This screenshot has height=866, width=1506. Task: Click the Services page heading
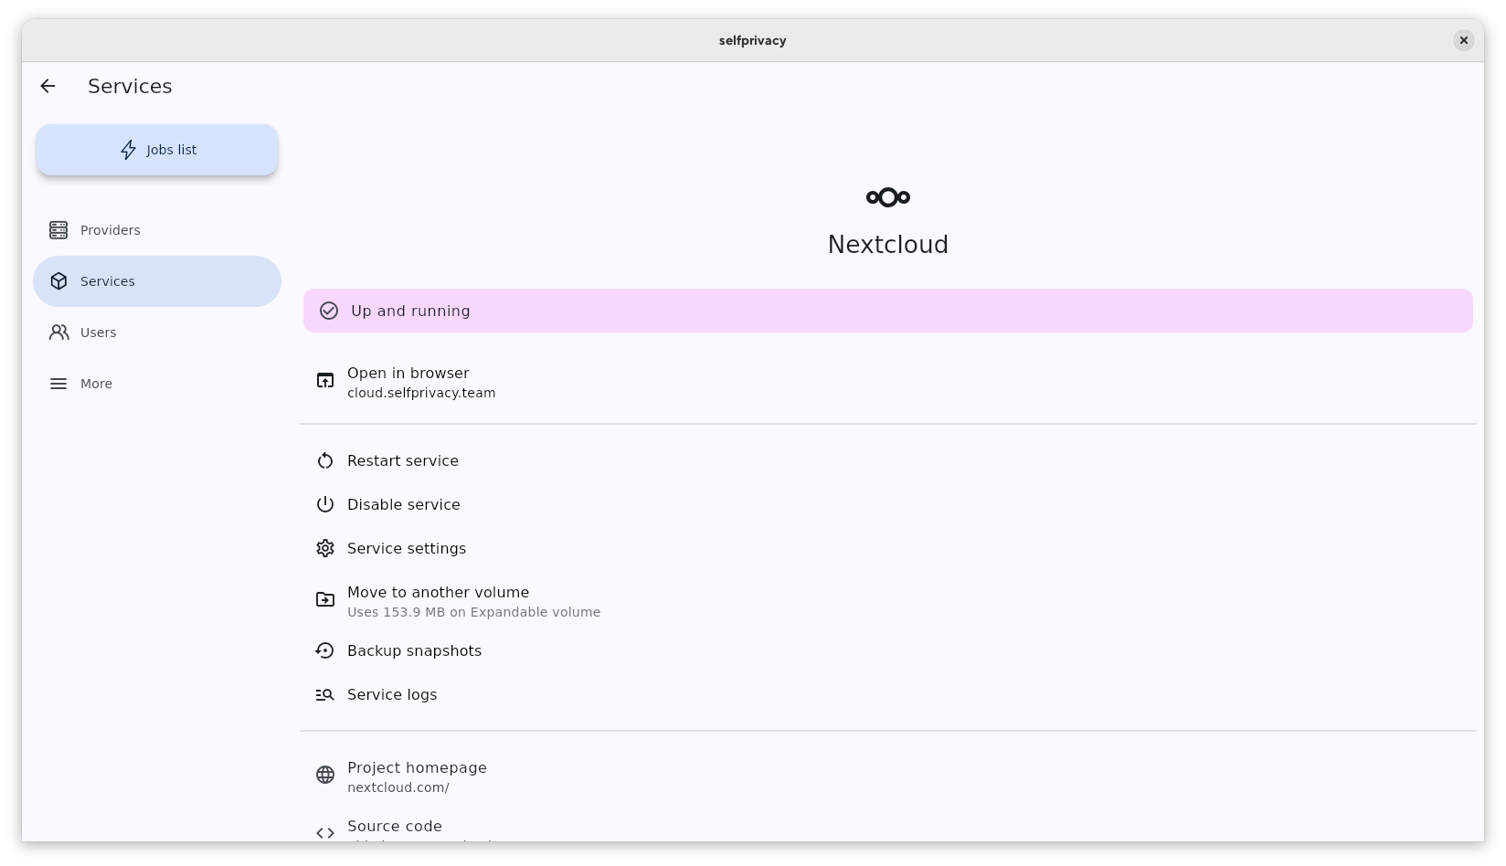[130, 86]
